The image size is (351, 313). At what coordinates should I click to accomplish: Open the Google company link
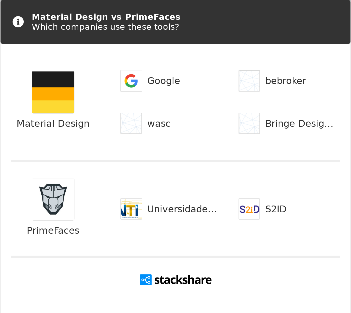164,81
